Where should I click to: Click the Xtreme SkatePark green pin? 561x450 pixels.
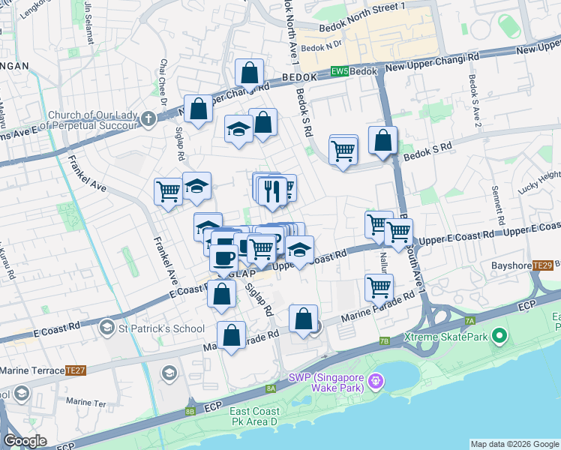coord(499,337)
